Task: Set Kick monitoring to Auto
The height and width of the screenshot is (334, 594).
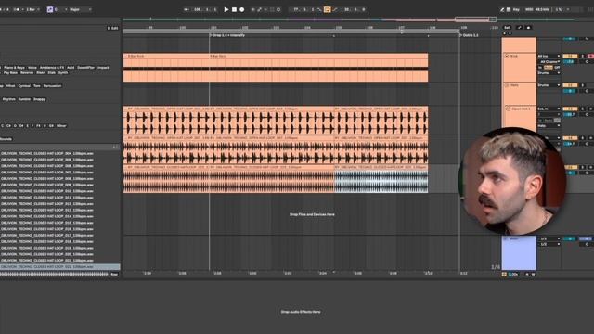Action: point(549,68)
